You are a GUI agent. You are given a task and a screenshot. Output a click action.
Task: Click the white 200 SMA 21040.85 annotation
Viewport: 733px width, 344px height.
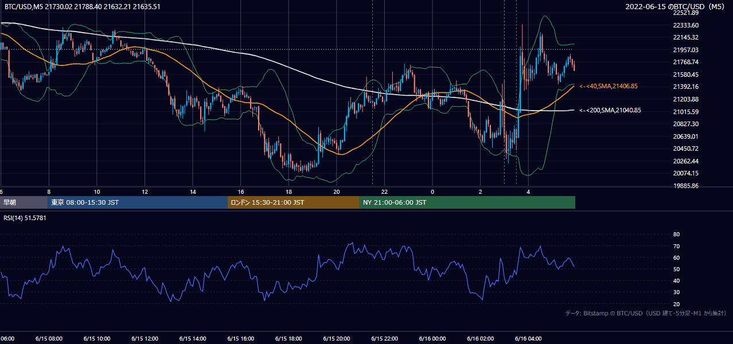click(610, 110)
